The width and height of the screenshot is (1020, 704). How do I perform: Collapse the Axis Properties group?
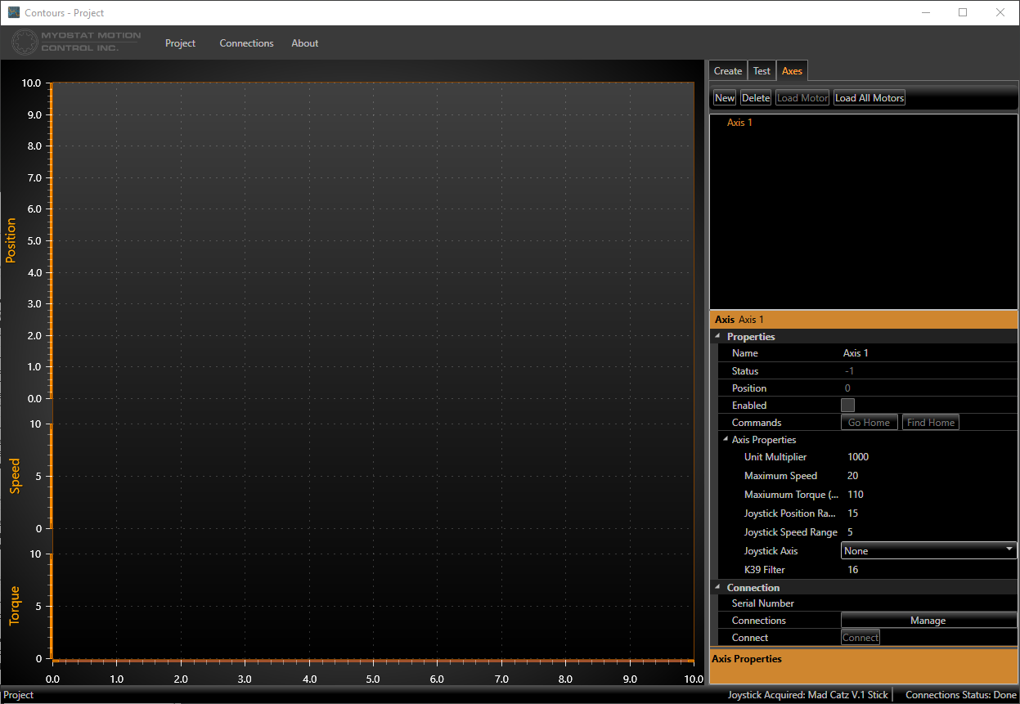tap(726, 440)
